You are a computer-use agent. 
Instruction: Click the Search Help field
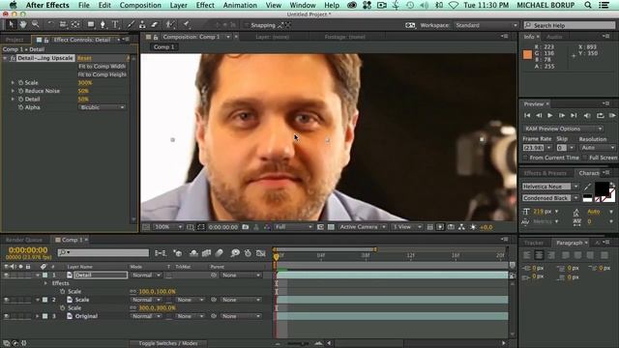(x=570, y=25)
